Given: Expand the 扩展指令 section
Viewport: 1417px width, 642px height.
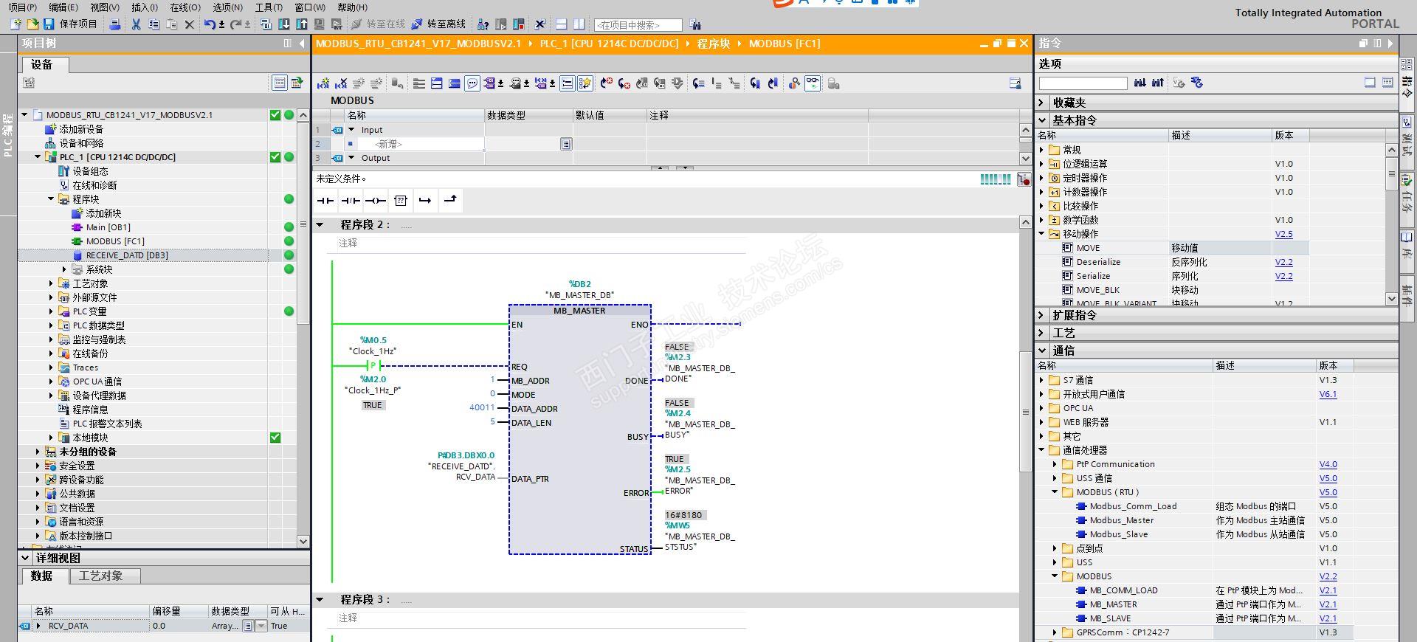Looking at the screenshot, I should (x=1042, y=315).
